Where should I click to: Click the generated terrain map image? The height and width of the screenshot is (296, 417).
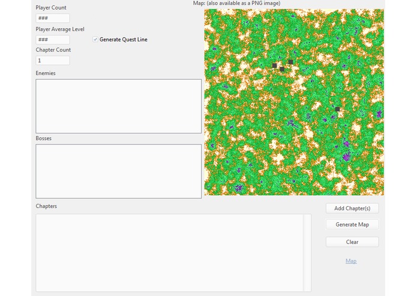tap(294, 102)
